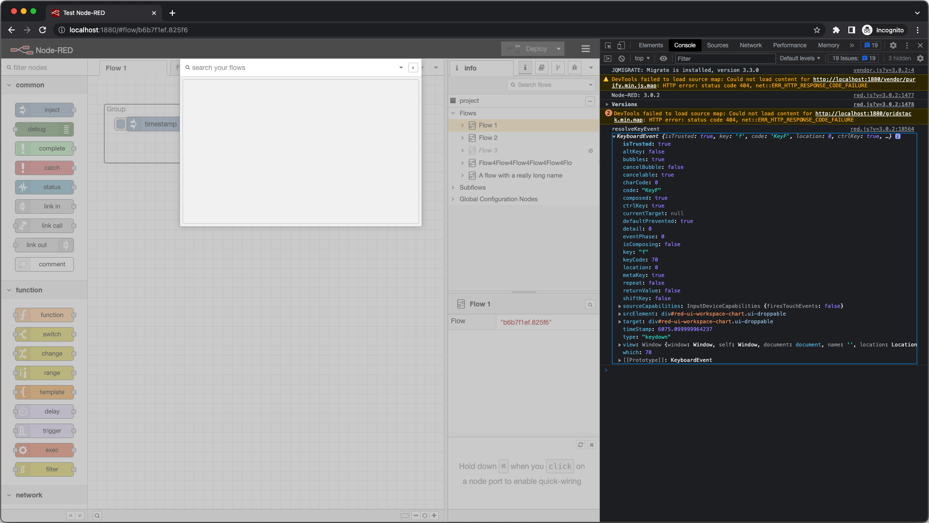Enable inspect element mode in DevTools
The width and height of the screenshot is (929, 523).
coord(607,45)
